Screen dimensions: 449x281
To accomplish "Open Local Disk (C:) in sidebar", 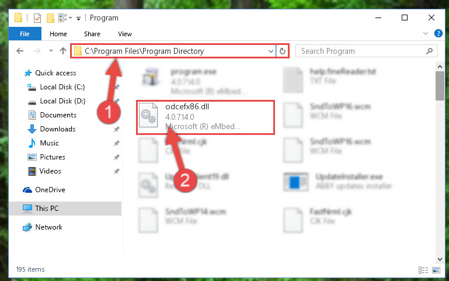I will point(62,87).
